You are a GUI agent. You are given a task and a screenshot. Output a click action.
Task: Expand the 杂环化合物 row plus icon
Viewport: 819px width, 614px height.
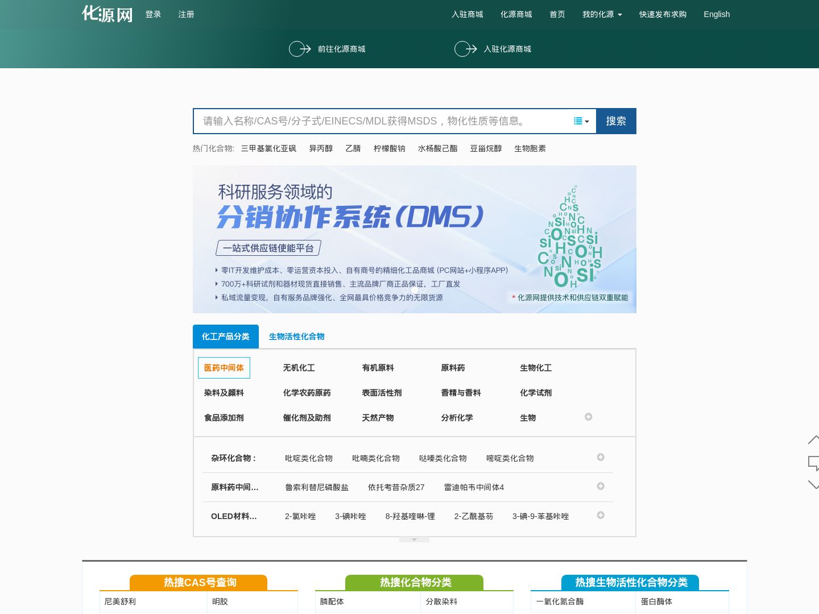tap(601, 457)
